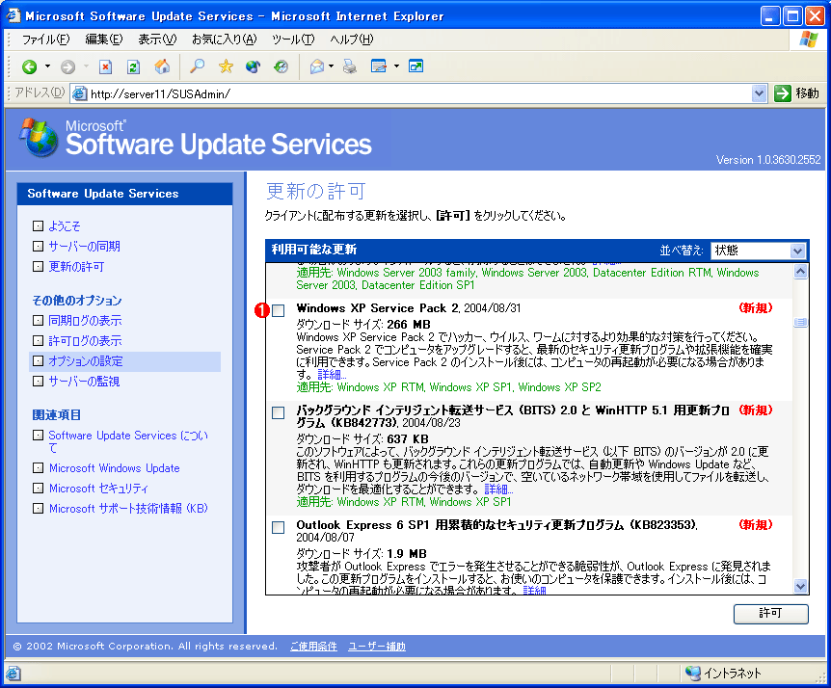Open the Microsoft セキュリティ link

coord(98,489)
